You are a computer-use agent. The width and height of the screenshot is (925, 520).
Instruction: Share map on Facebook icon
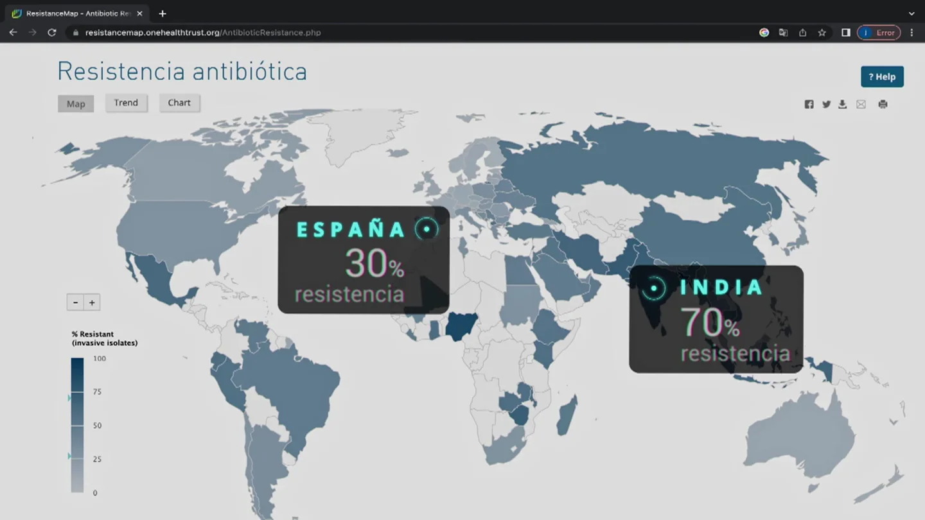click(x=809, y=104)
